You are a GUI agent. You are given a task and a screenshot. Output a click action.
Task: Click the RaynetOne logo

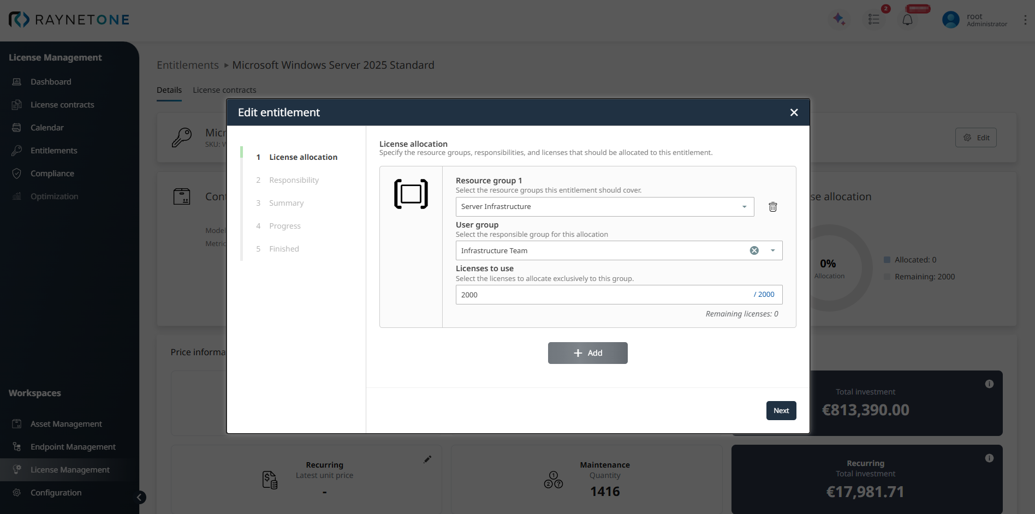pos(69,20)
